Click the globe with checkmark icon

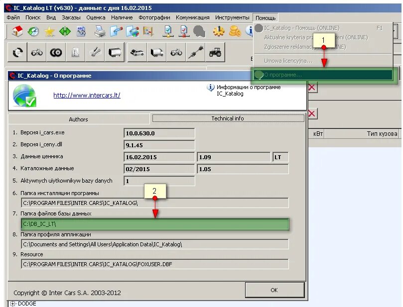pyautogui.click(x=24, y=96)
